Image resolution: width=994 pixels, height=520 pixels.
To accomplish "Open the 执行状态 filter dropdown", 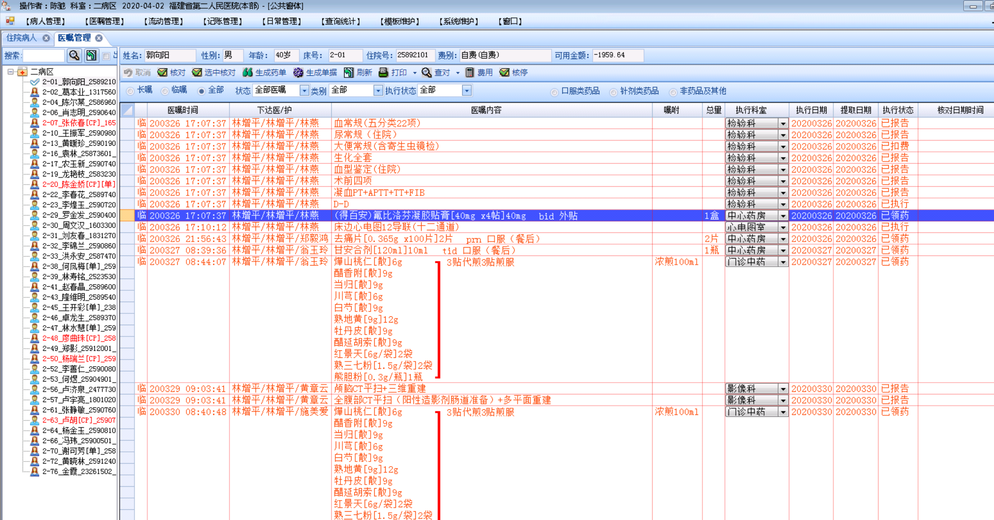I will coord(466,91).
